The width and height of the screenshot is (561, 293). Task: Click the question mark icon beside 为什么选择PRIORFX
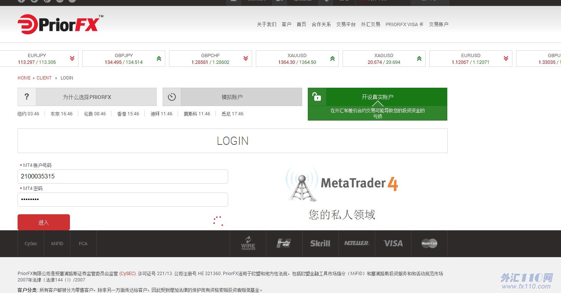click(27, 97)
